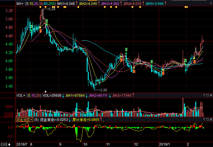
Task: Click the 日线 period selector
Action: (6, 145)
